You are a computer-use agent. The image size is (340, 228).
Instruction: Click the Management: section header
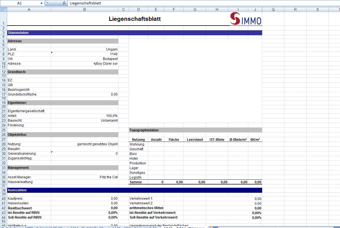click(x=63, y=168)
